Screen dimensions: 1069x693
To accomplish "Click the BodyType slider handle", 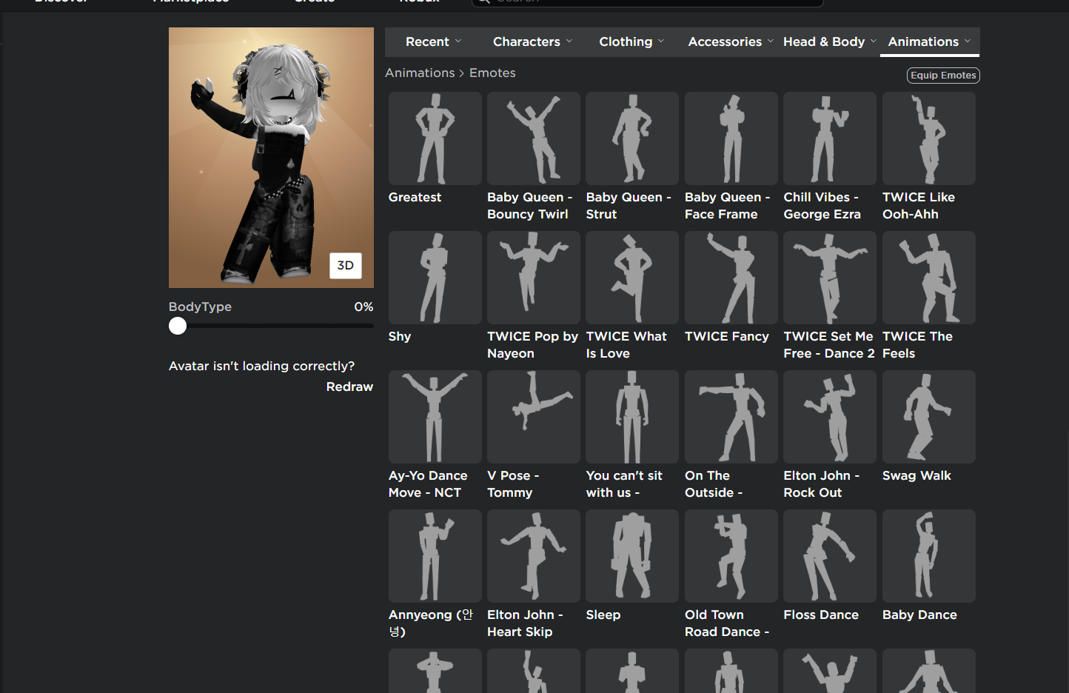I will pyautogui.click(x=178, y=326).
